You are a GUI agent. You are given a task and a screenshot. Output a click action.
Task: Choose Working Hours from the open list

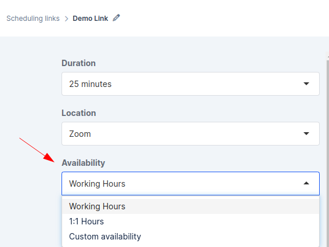coord(190,206)
